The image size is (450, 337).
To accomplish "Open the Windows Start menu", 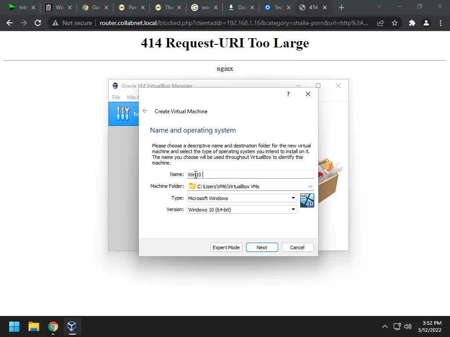I will [14, 326].
